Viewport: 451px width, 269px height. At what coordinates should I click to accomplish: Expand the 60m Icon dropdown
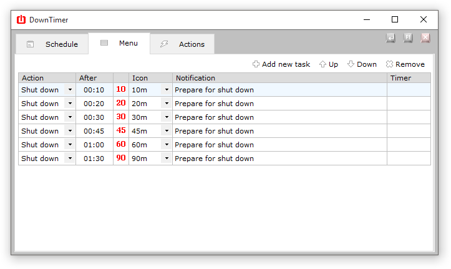click(x=167, y=145)
